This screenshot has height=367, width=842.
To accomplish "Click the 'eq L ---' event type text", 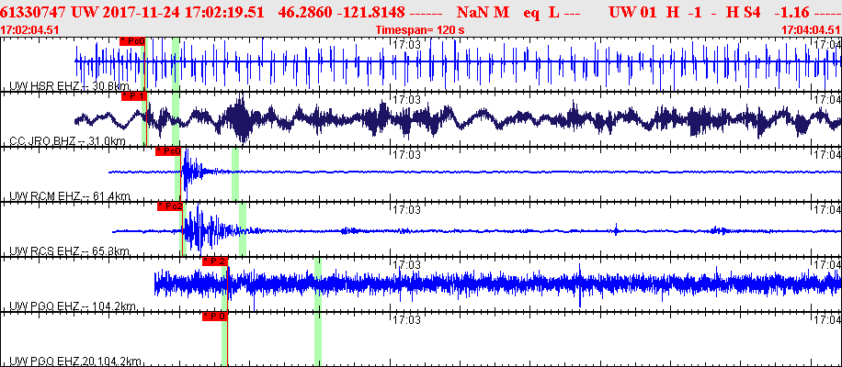I will pyautogui.click(x=552, y=12).
